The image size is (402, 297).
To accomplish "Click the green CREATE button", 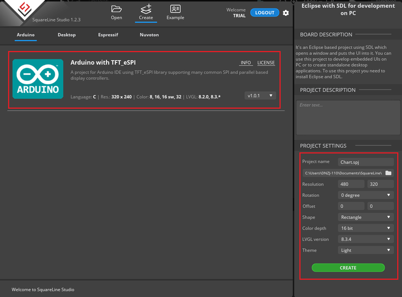I will pos(348,268).
